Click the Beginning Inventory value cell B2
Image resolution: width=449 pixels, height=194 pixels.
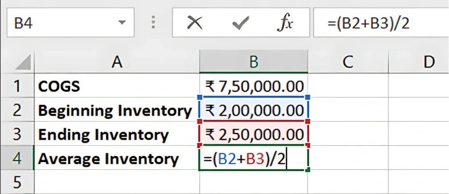coord(253,110)
